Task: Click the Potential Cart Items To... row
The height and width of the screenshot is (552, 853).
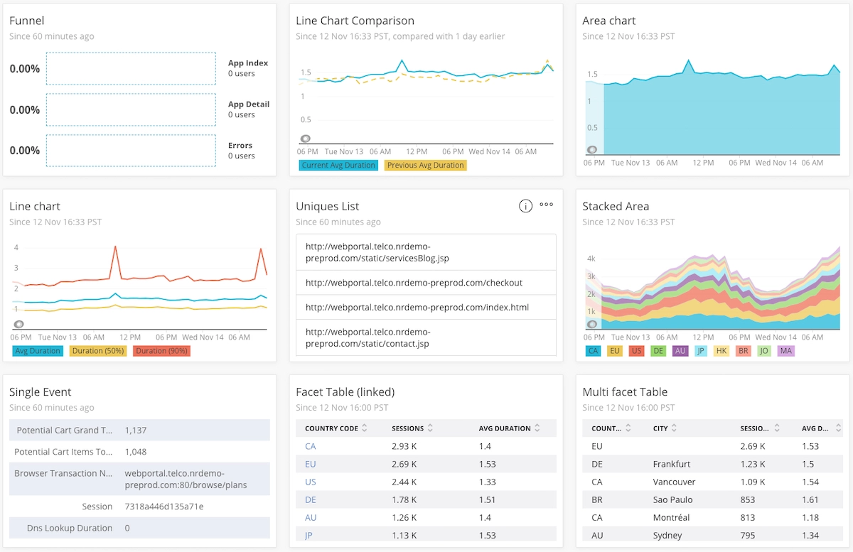Action: point(139,452)
